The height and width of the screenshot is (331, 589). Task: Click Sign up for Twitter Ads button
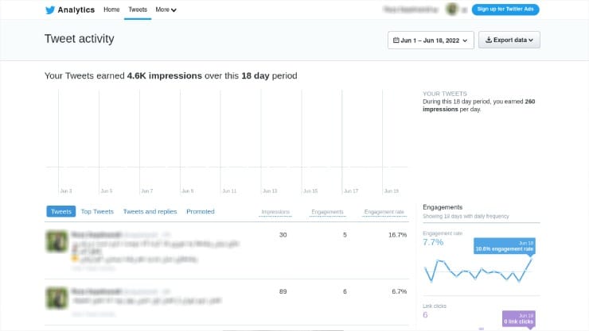505,10
